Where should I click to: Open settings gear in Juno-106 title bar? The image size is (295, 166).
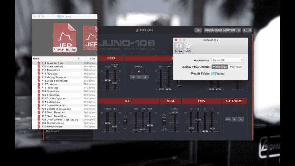click(x=198, y=30)
